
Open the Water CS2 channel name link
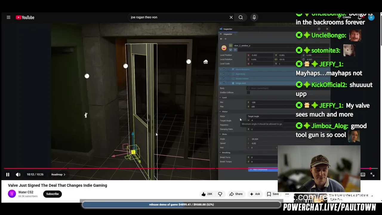coord(26,192)
